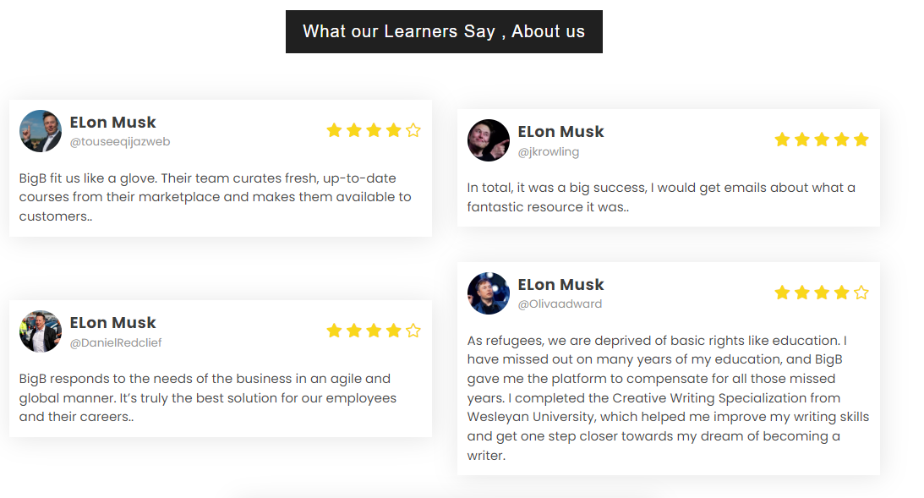
Task: Click the third star in @touseeqijazweb's rating
Action: (373, 130)
